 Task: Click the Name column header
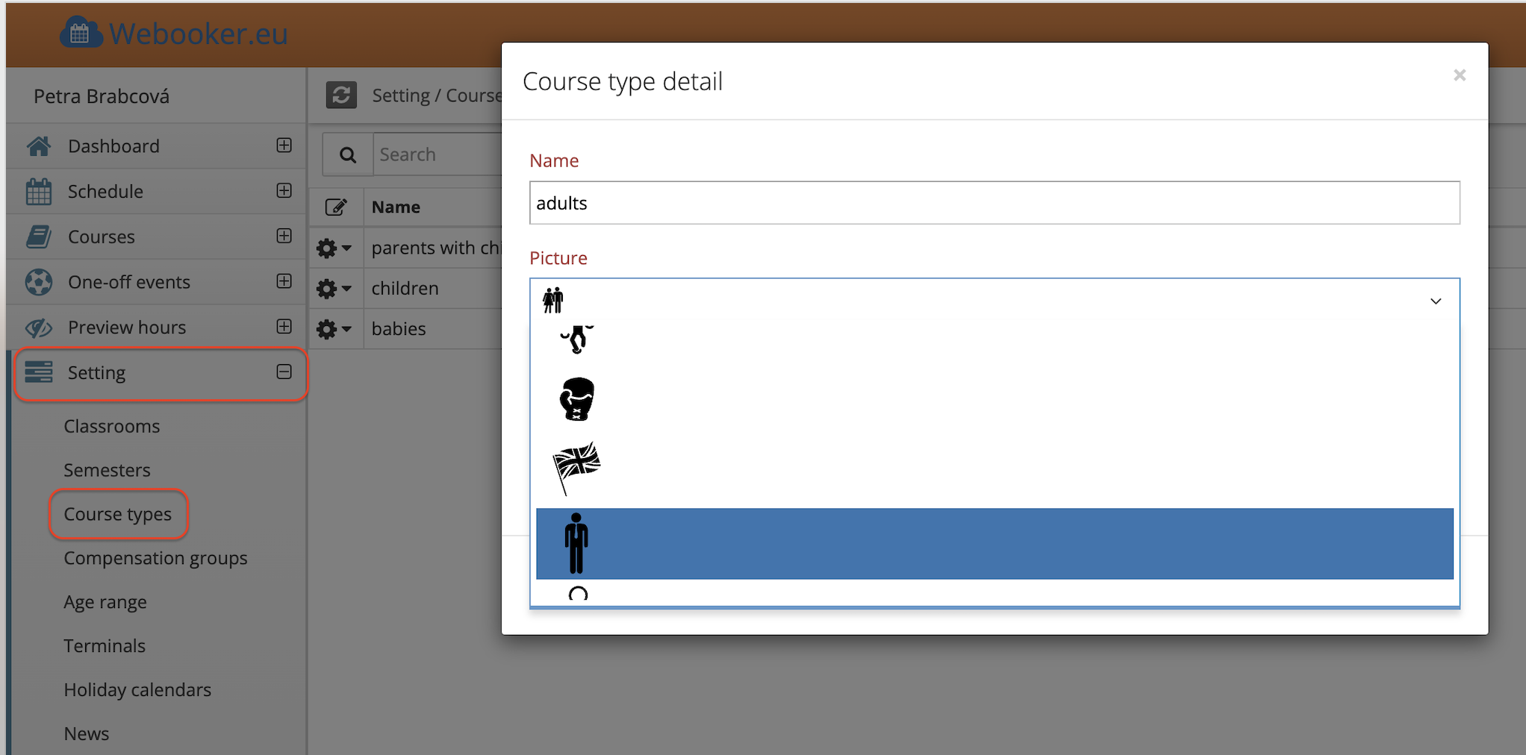(x=396, y=207)
